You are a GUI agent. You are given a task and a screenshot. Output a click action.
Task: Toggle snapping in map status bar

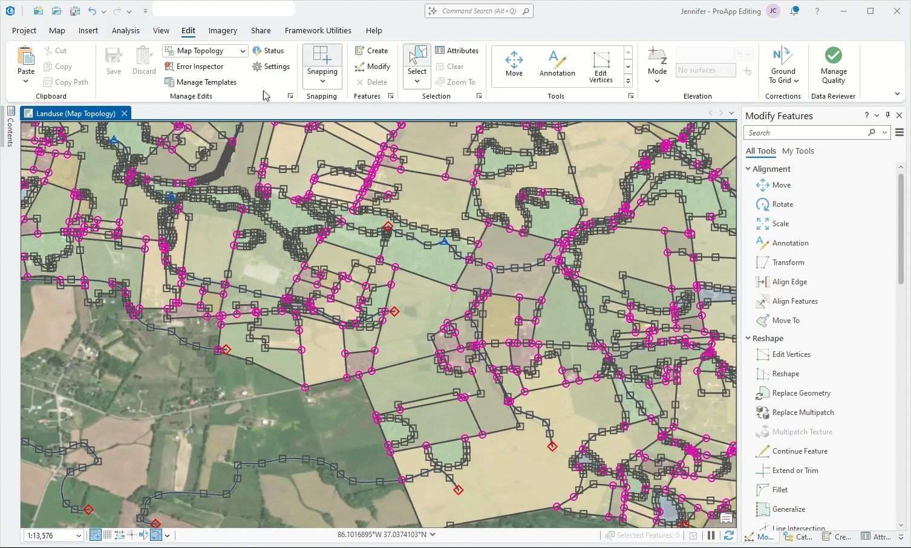(95, 535)
